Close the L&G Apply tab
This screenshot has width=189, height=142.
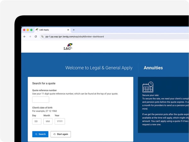pos(68,30)
